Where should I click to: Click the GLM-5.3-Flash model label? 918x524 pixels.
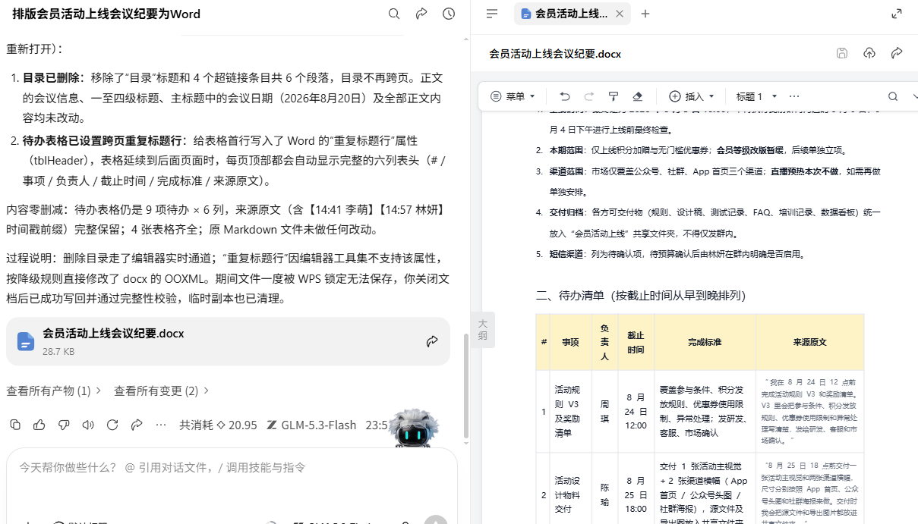(312, 425)
